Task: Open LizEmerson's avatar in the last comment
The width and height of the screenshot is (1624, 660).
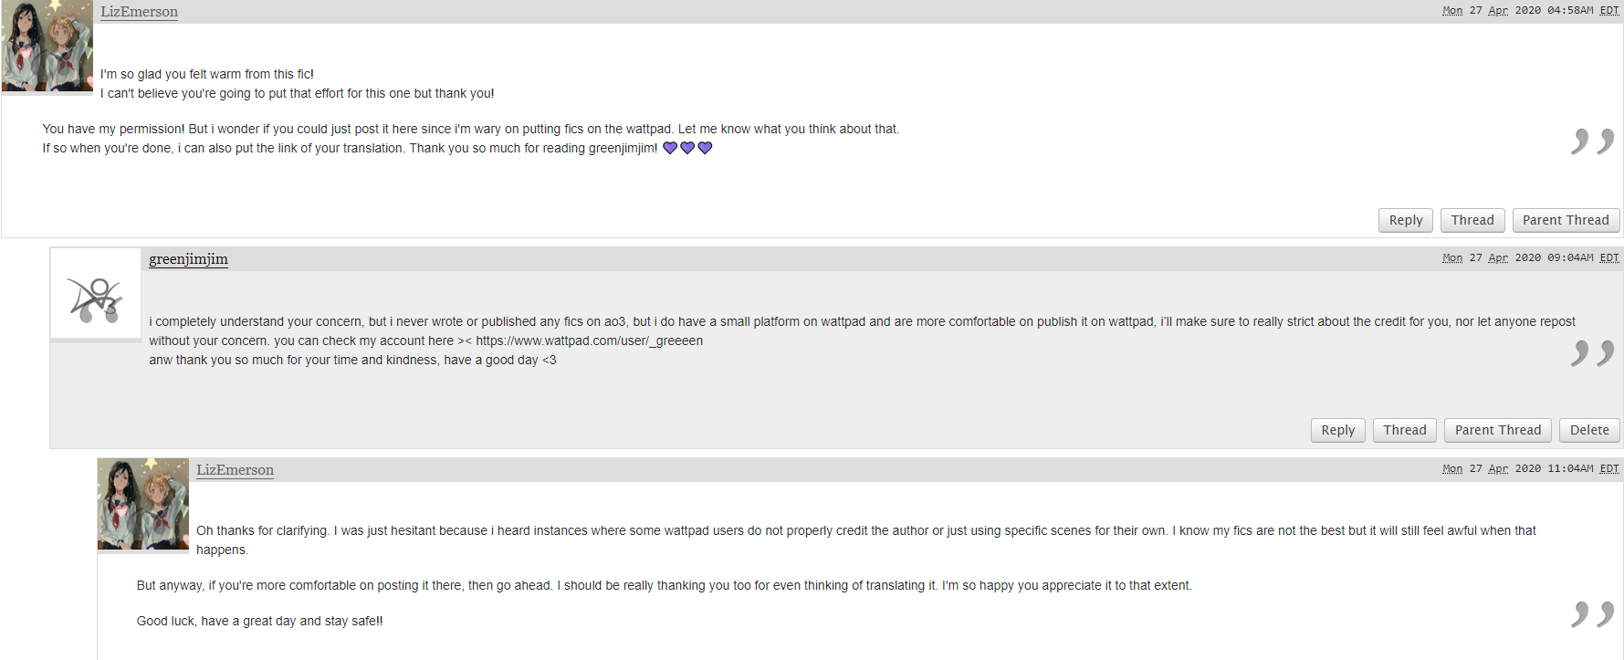Action: [x=143, y=504]
